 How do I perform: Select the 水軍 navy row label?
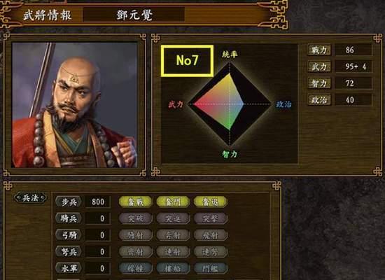click(69, 268)
